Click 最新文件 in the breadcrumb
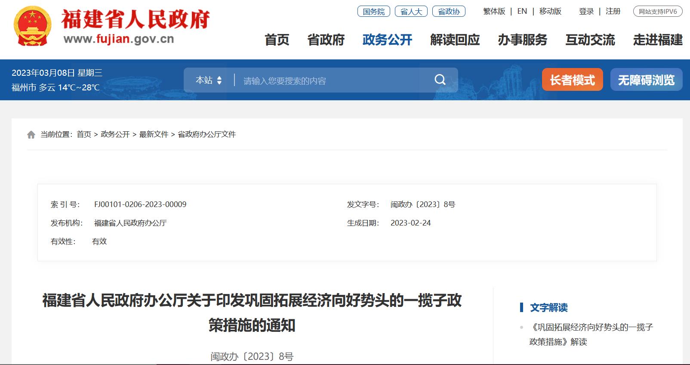 (154, 134)
